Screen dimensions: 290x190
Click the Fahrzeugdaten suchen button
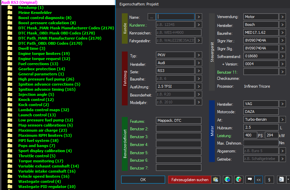[190, 180]
